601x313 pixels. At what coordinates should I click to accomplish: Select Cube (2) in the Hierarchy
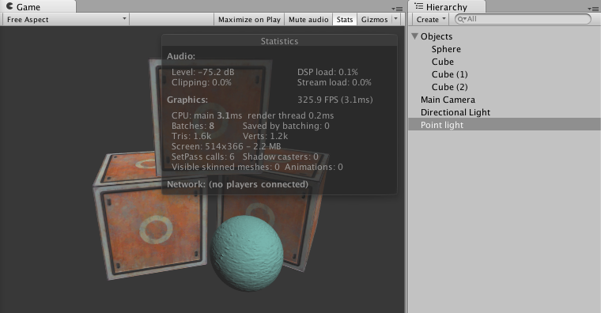[450, 87]
